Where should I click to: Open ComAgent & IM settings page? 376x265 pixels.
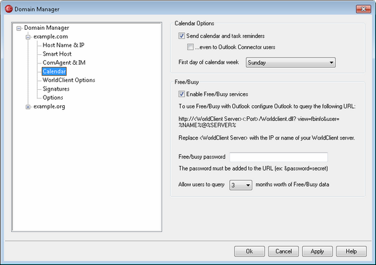pyautogui.click(x=64, y=63)
